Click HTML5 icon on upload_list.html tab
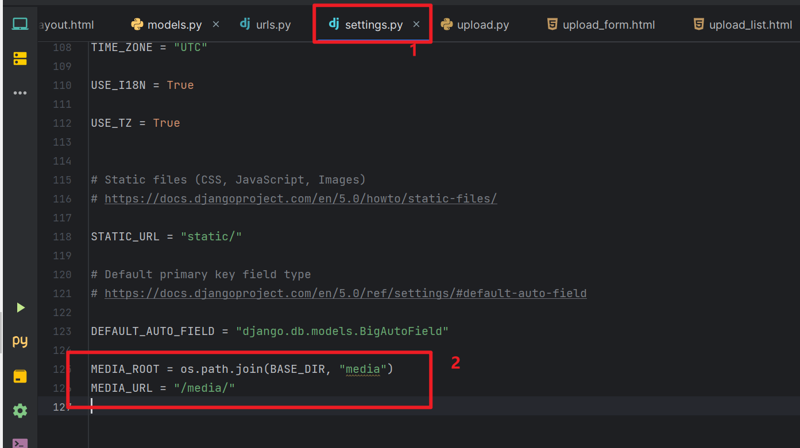 click(x=698, y=24)
